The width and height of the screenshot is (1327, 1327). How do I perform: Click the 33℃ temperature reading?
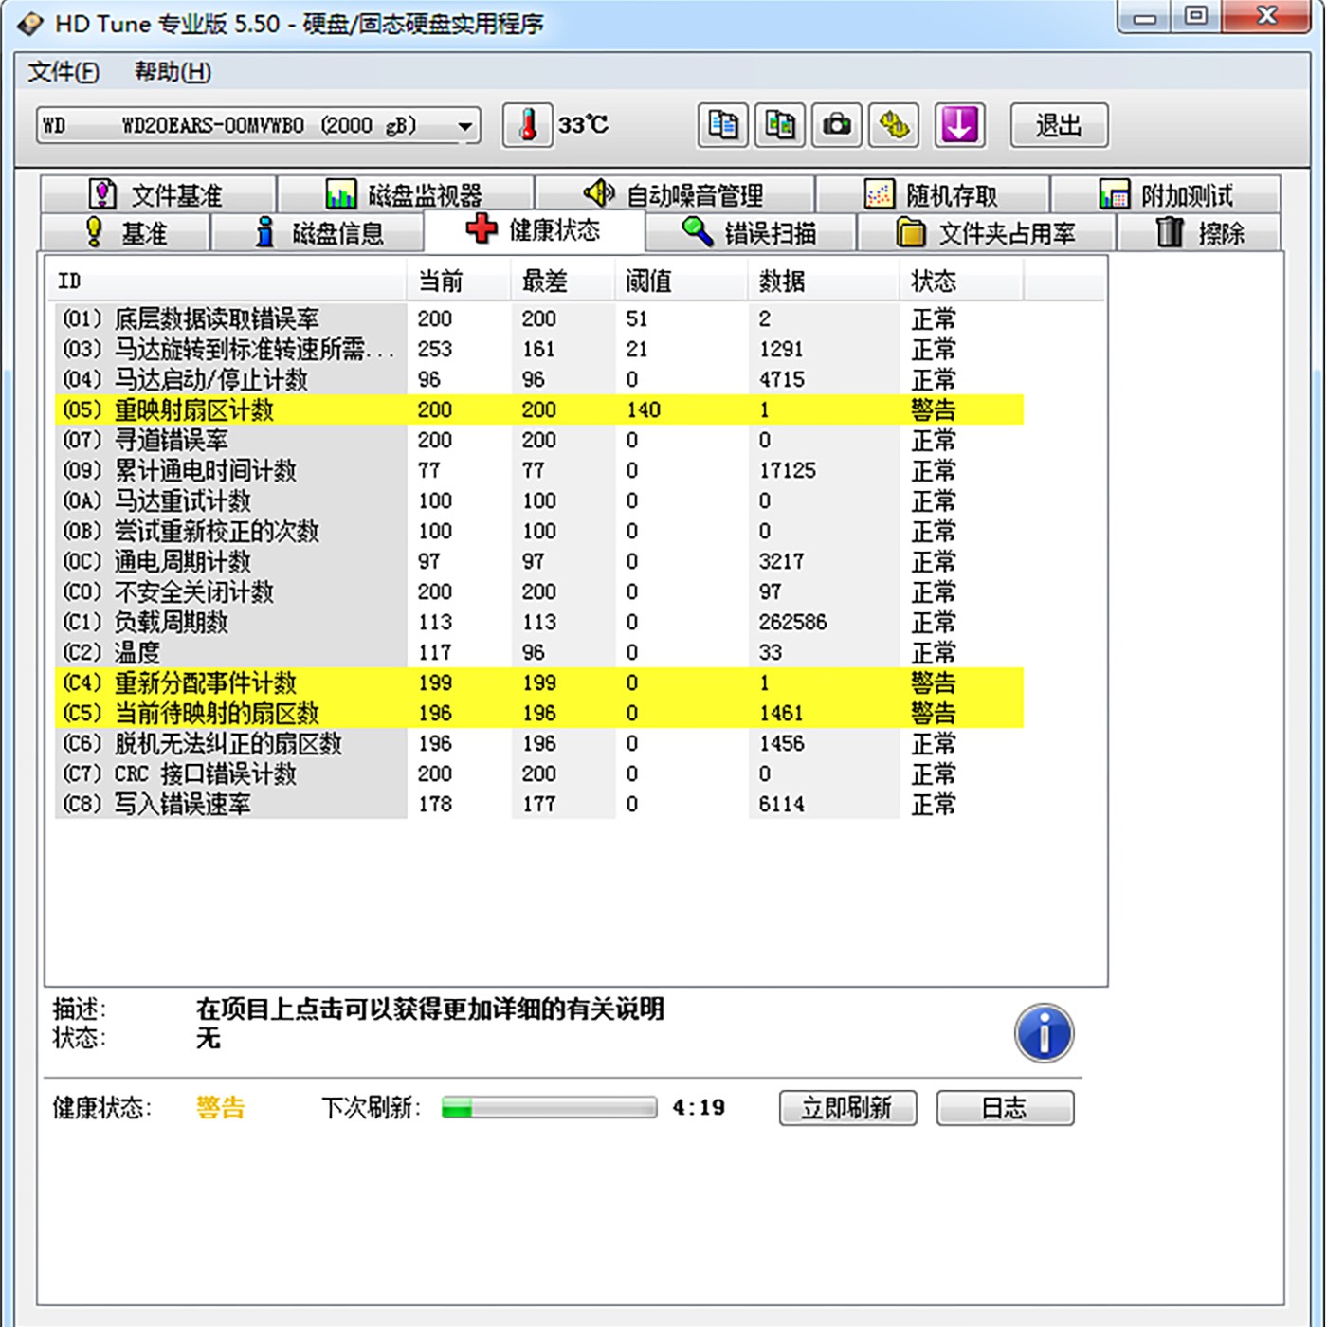(x=583, y=125)
